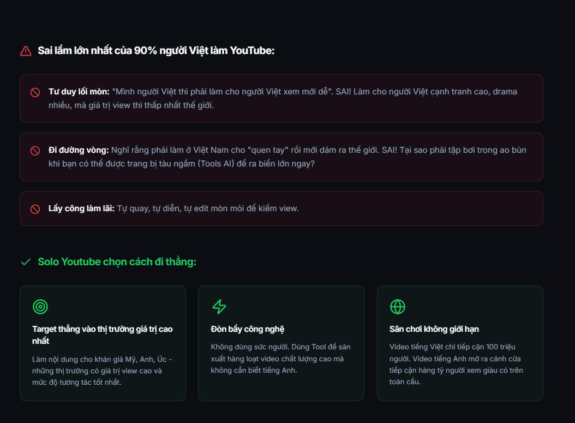Click the green heading "Solo Youtube chọn cách đi thẳng:"
The image size is (575, 423).
coord(117,262)
